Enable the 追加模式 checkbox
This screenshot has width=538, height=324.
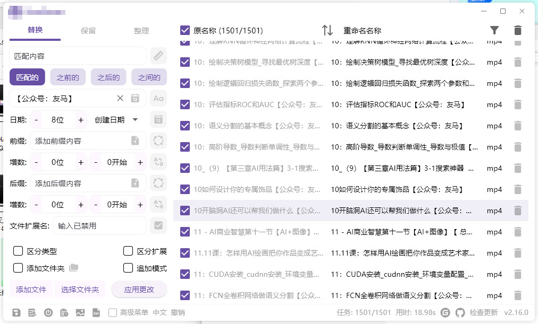(128, 268)
